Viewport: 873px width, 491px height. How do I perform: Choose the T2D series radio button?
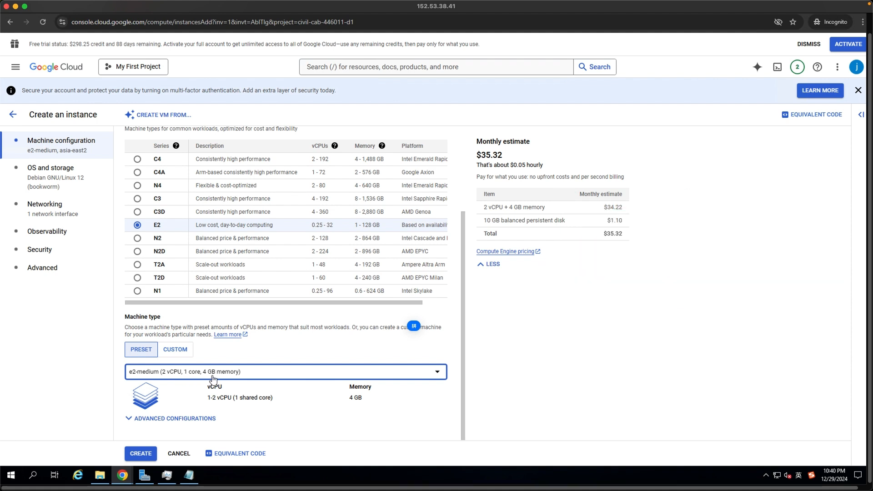[x=137, y=278]
